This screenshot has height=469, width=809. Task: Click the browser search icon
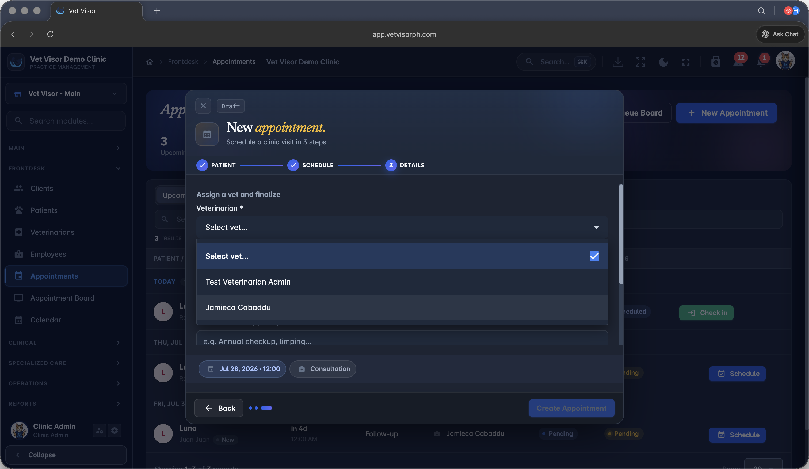click(x=761, y=11)
